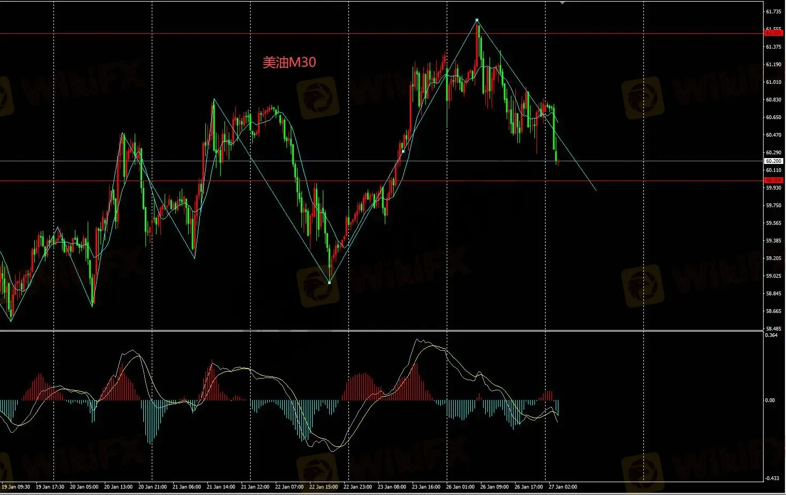Click the 21 Jan 14:00 time label
The image size is (786, 495).
221,487
